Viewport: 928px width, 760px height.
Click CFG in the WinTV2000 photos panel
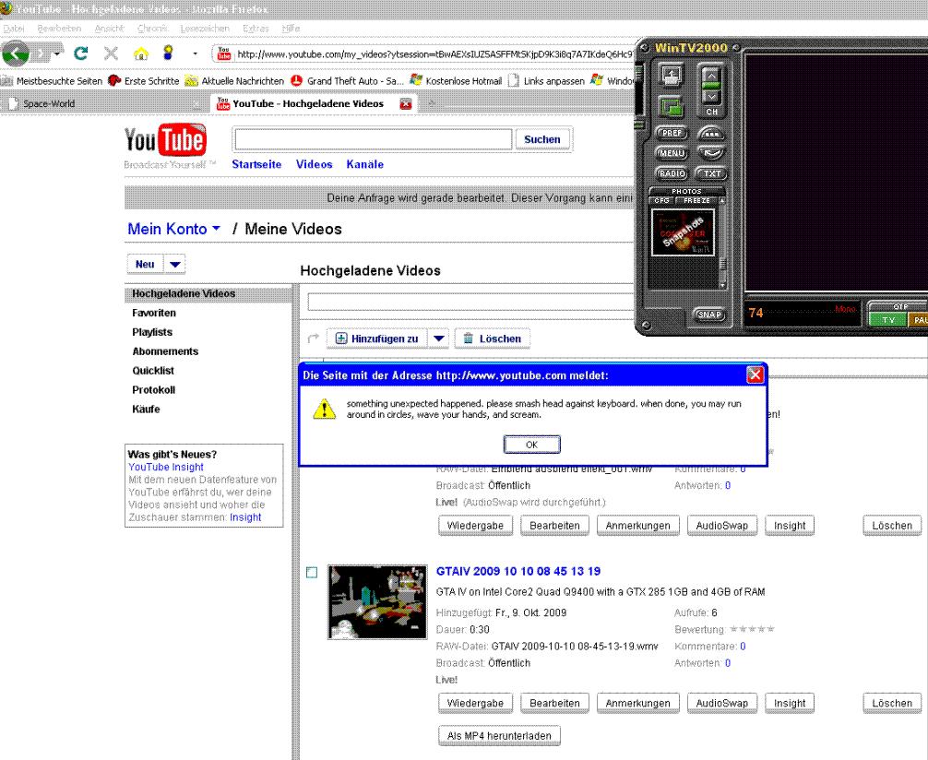(661, 201)
